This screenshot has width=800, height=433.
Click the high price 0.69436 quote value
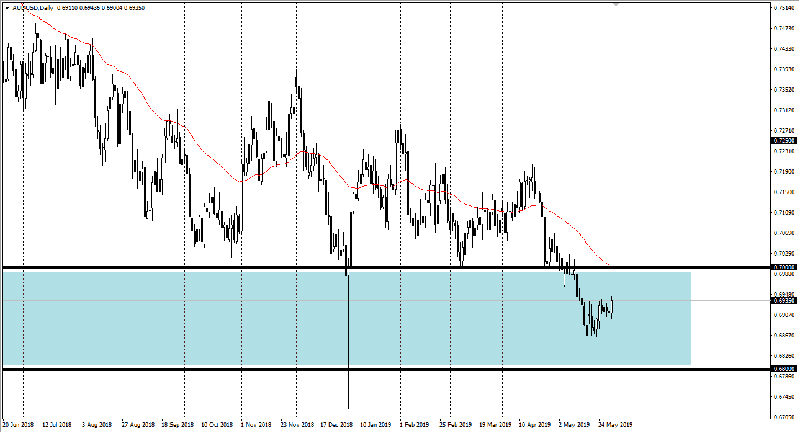click(89, 6)
